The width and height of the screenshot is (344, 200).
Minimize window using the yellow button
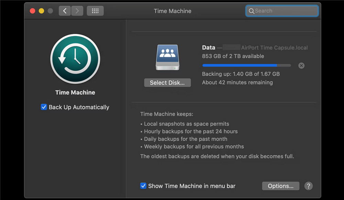point(41,11)
